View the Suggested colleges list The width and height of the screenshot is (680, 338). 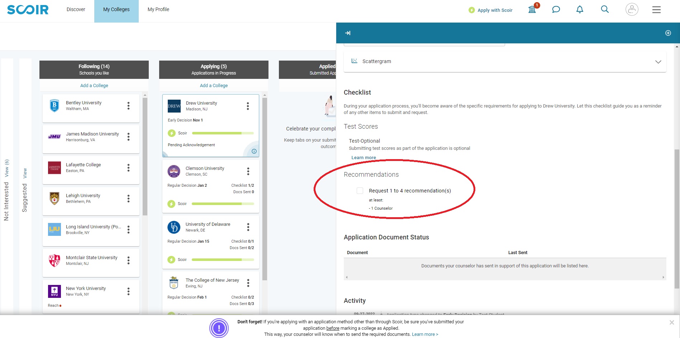25,173
